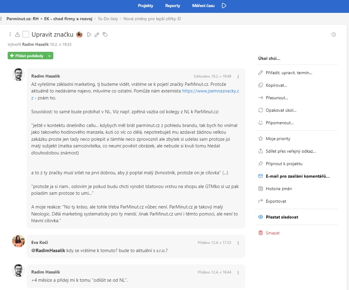Open the Projekty menu

click(x=145, y=6)
